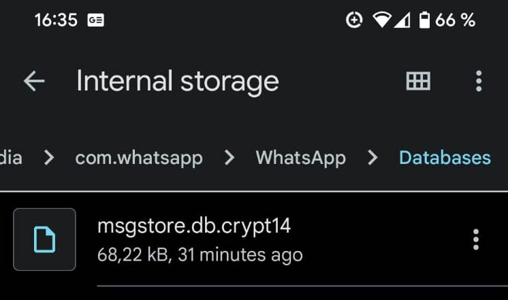Tap the mobile signal strength icon

(x=402, y=20)
